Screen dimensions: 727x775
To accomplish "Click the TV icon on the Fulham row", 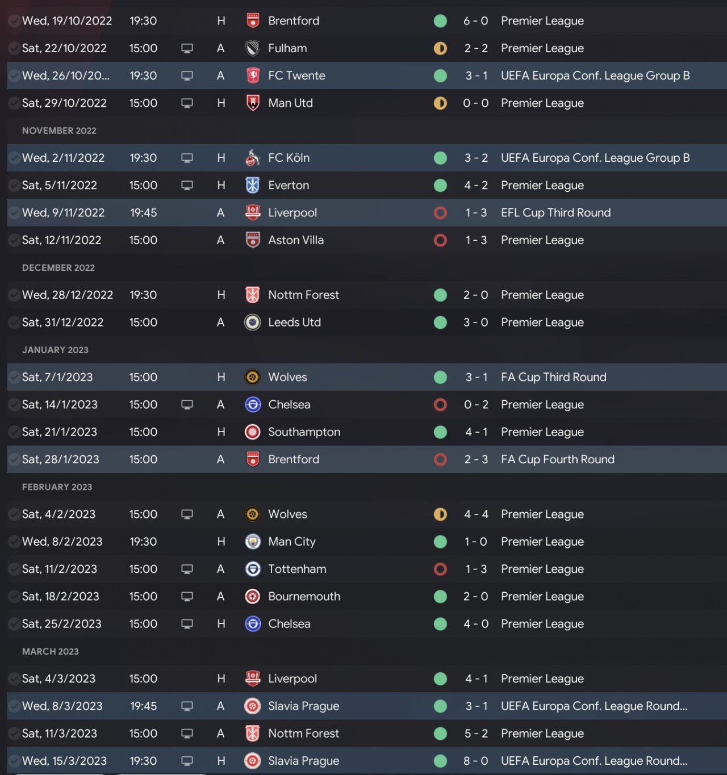I will (x=187, y=48).
